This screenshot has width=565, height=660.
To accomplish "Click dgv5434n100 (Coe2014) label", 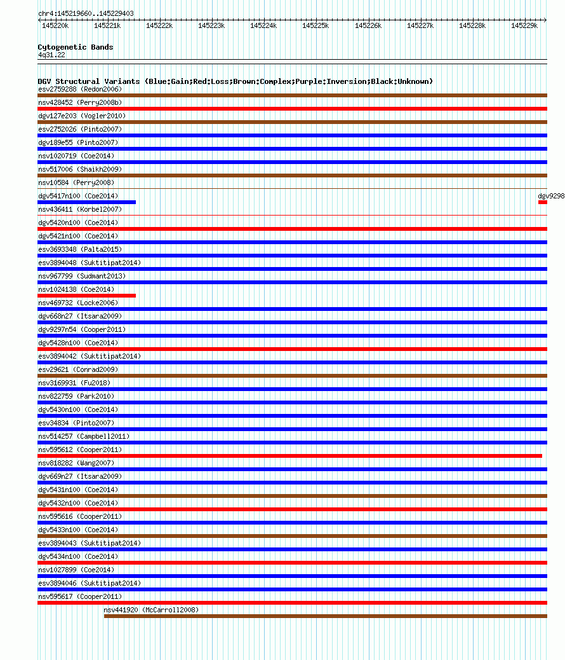I will (78, 556).
